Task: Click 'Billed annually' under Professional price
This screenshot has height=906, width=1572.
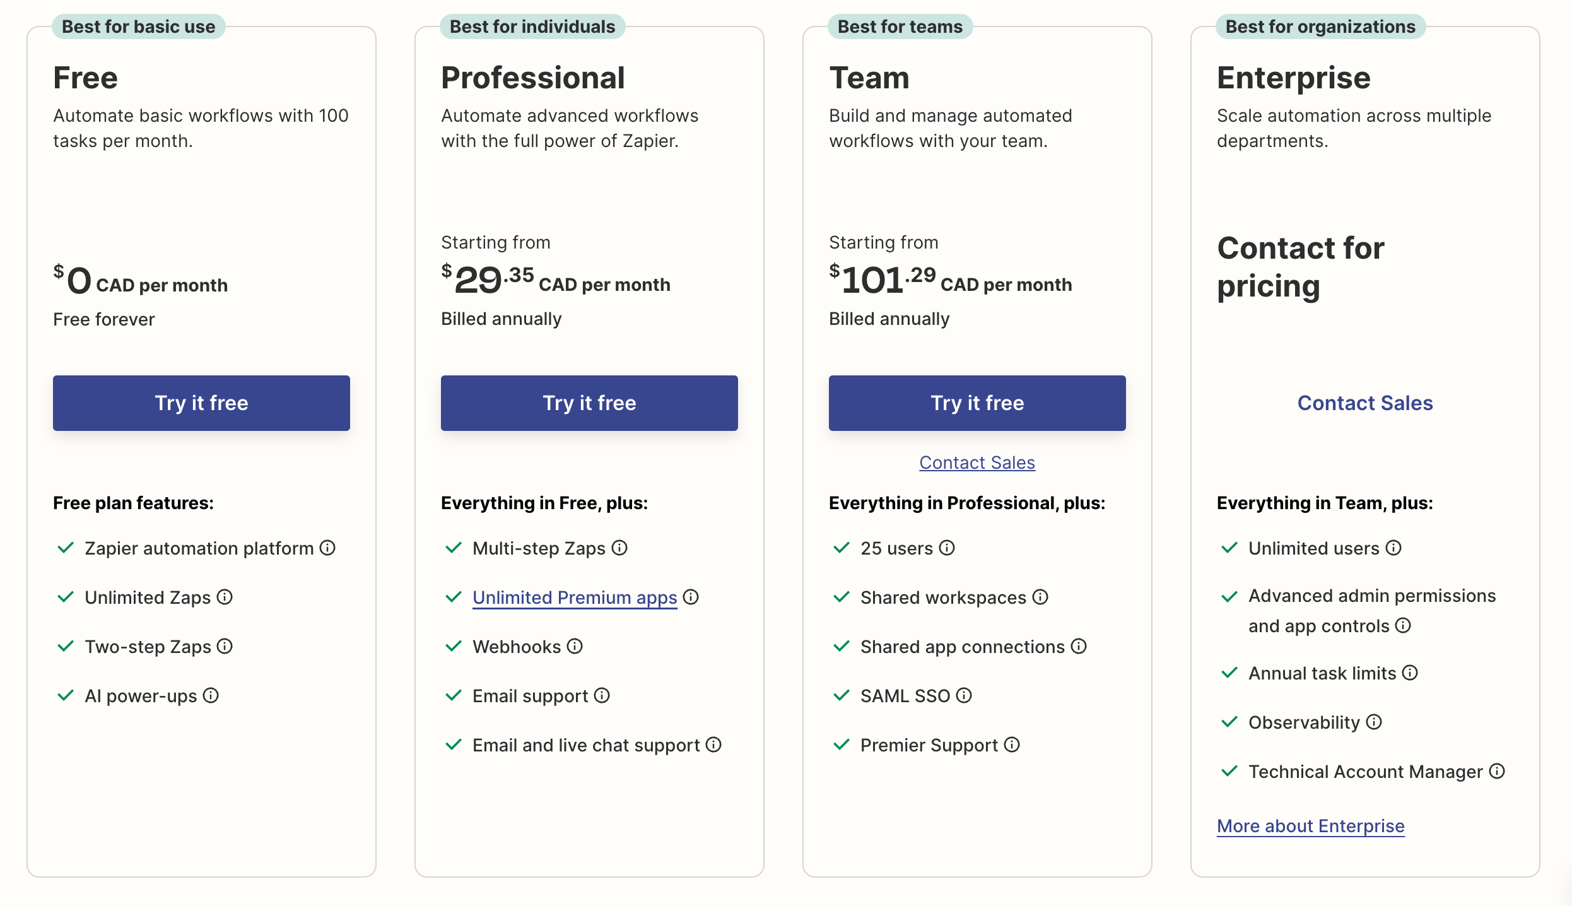Action: click(x=501, y=319)
